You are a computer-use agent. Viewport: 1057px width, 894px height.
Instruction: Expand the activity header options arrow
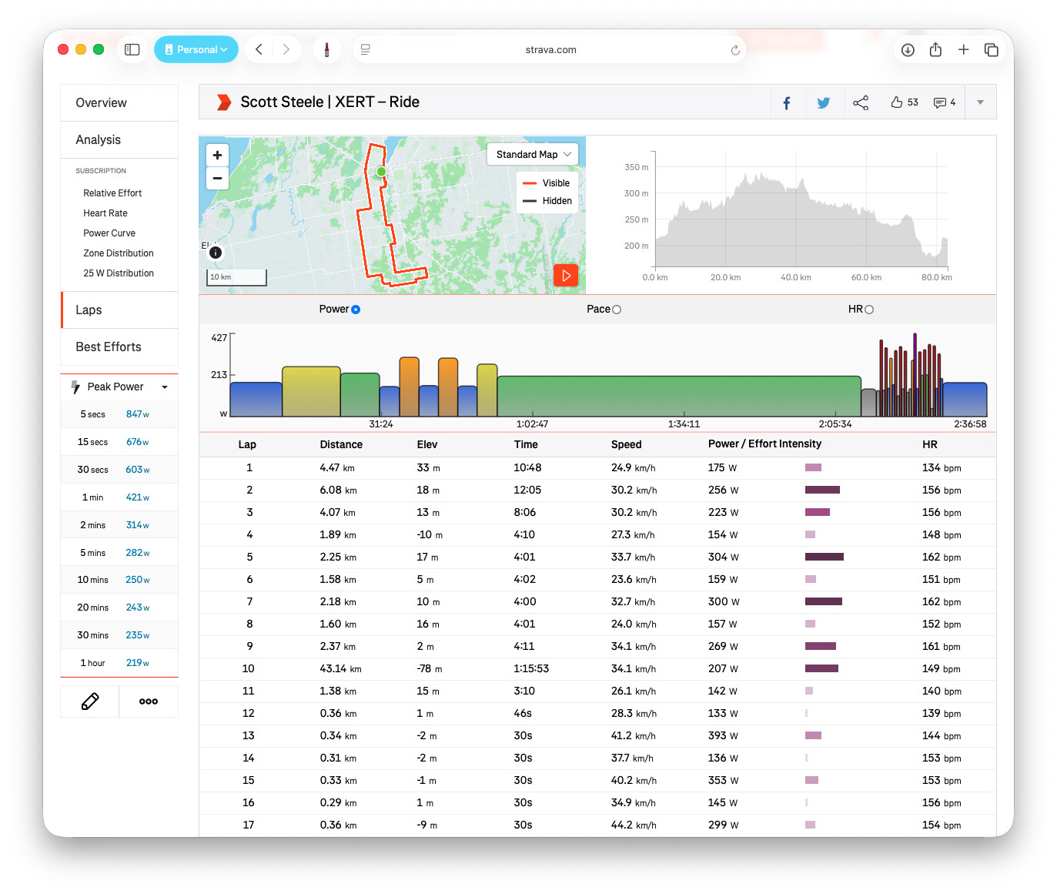[x=980, y=102]
